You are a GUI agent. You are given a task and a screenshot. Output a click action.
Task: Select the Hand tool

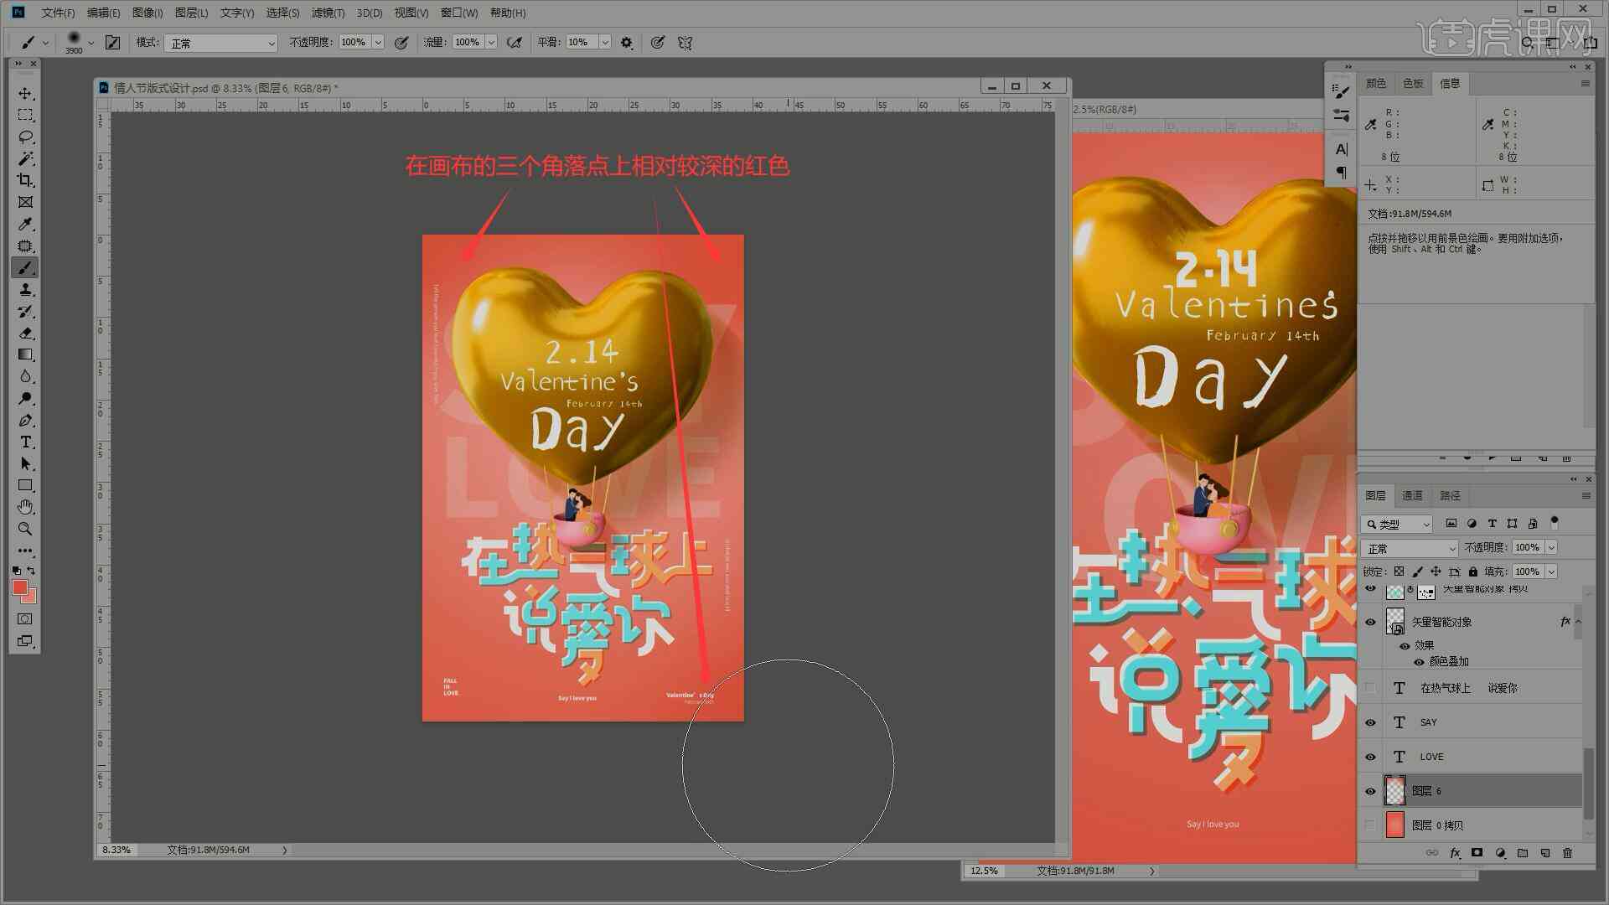pyautogui.click(x=25, y=507)
